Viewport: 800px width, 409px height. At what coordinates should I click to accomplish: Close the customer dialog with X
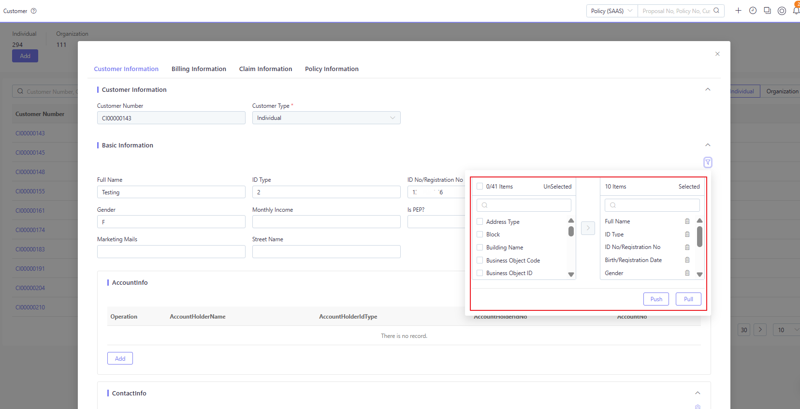tap(717, 54)
